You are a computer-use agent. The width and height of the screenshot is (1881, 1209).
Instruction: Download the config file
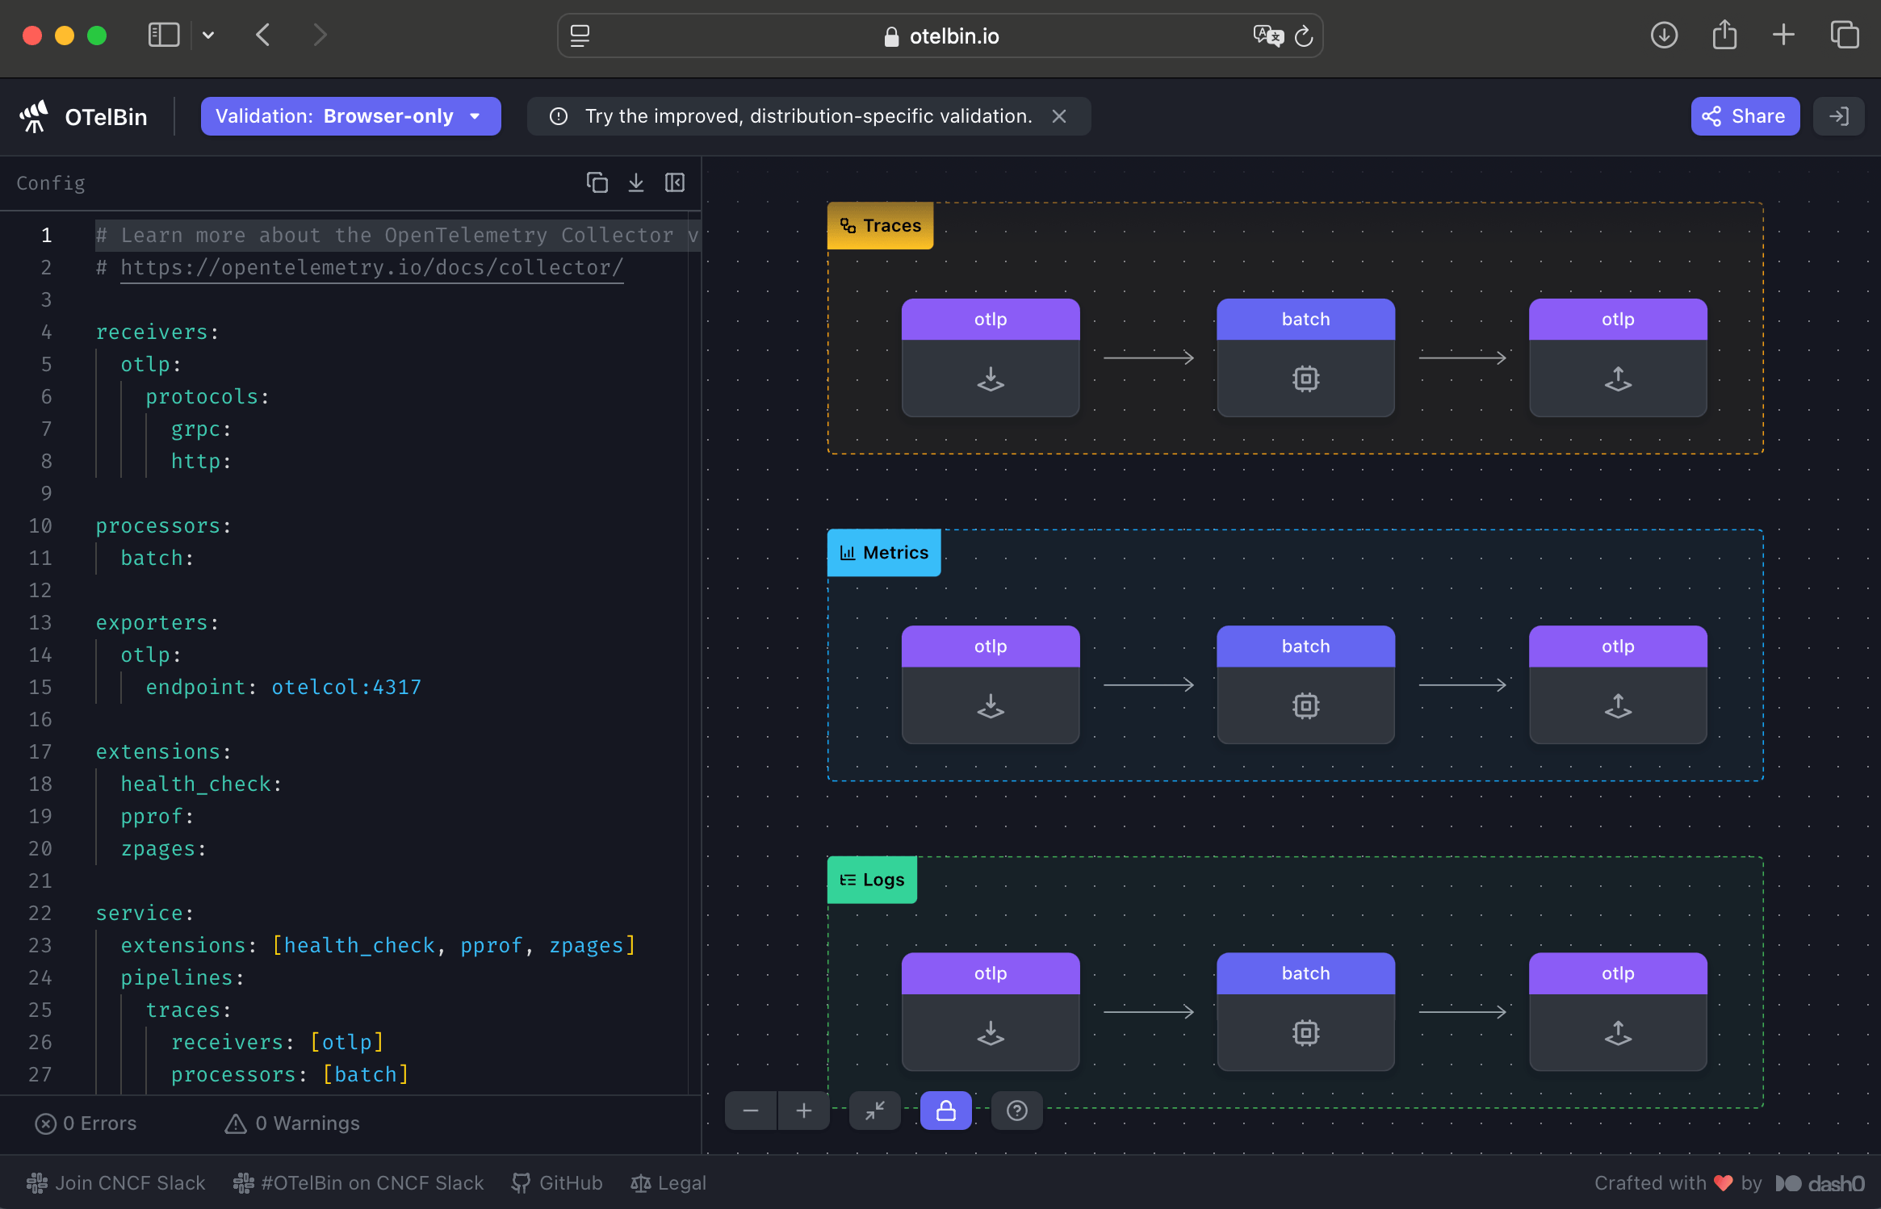636,183
